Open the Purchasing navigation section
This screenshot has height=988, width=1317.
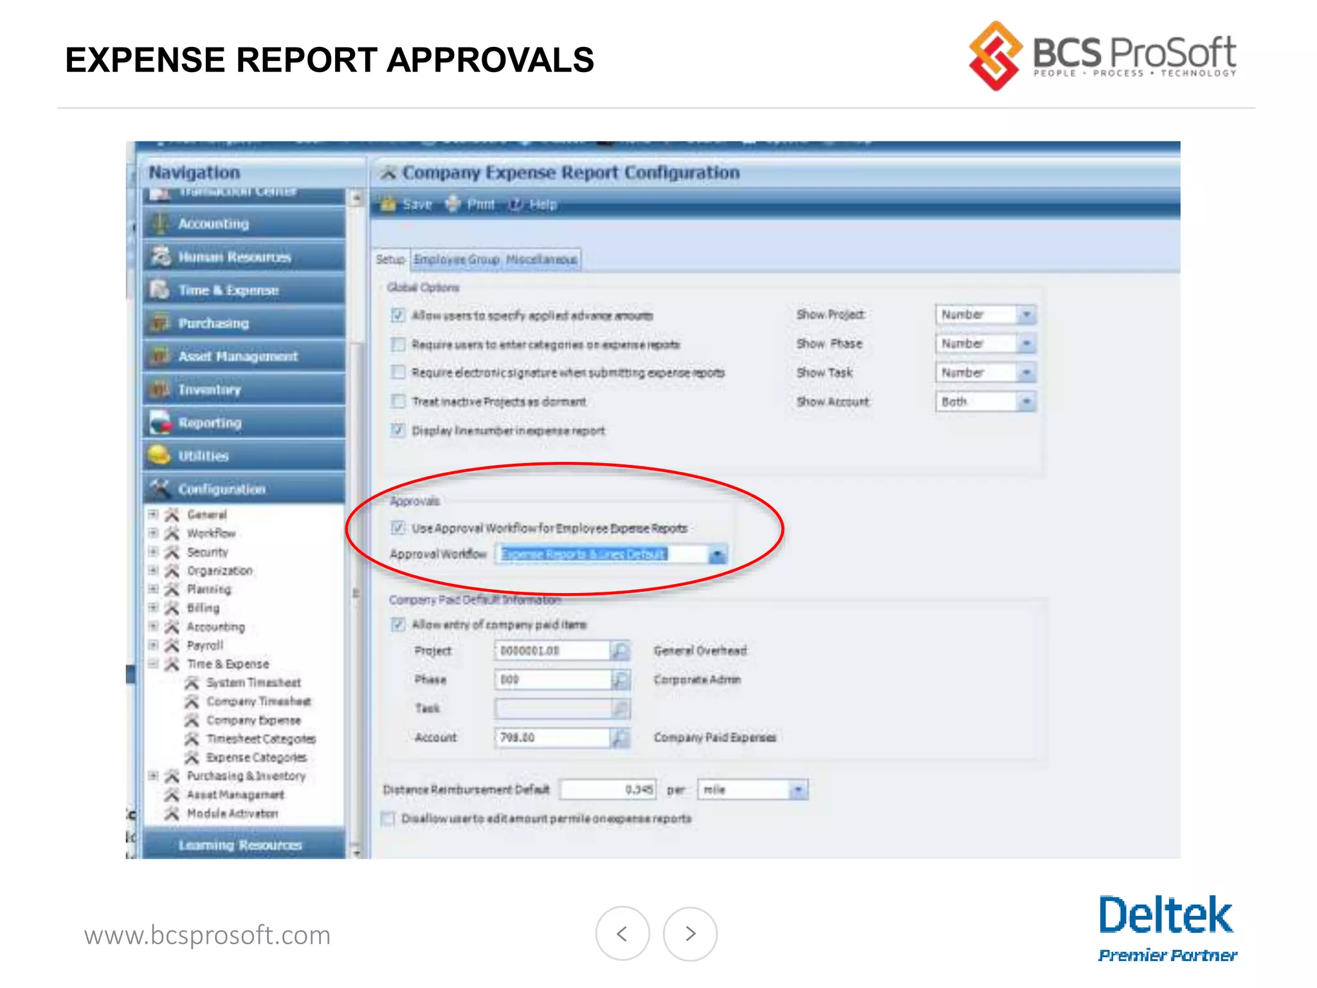[x=244, y=323]
